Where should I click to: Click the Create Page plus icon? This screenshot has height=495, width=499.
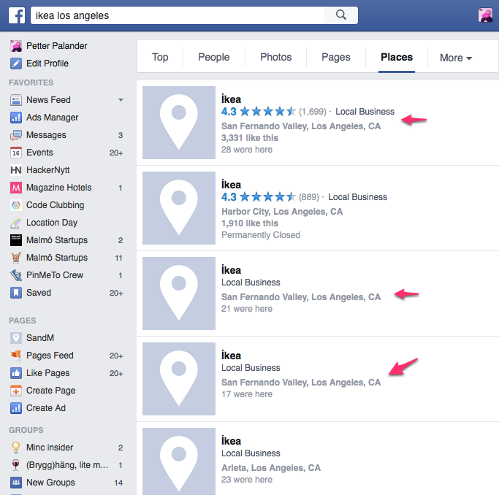[x=16, y=391]
